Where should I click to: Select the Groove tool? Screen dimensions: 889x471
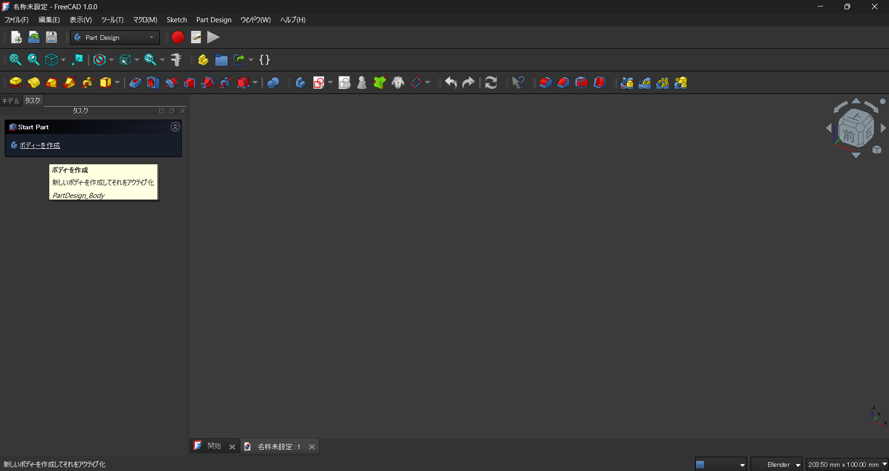(x=171, y=83)
